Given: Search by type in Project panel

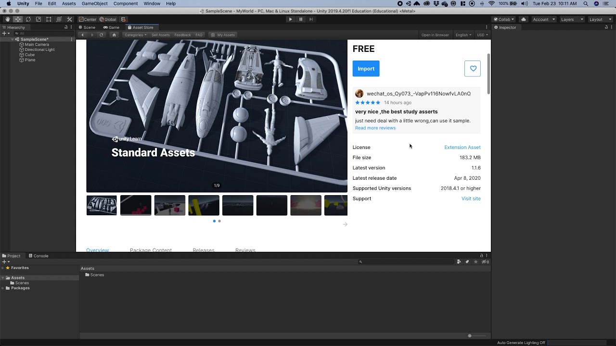Looking at the screenshot, I should point(459,262).
